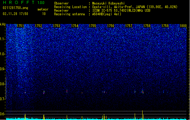The width and height of the screenshot is (190, 120).
Task: Click the 1.0 kHz axis label
Action: (x=2, y=54)
